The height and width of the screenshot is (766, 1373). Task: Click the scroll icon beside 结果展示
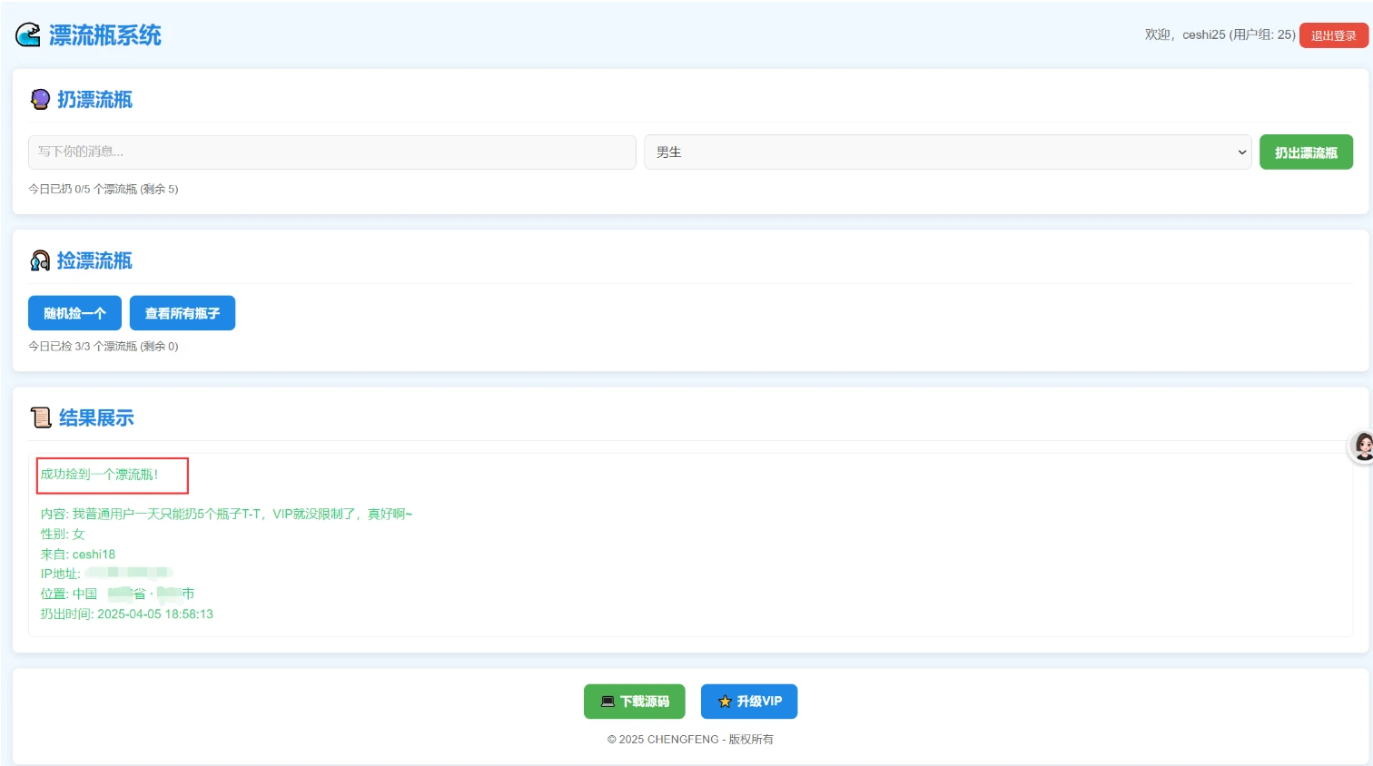point(41,417)
